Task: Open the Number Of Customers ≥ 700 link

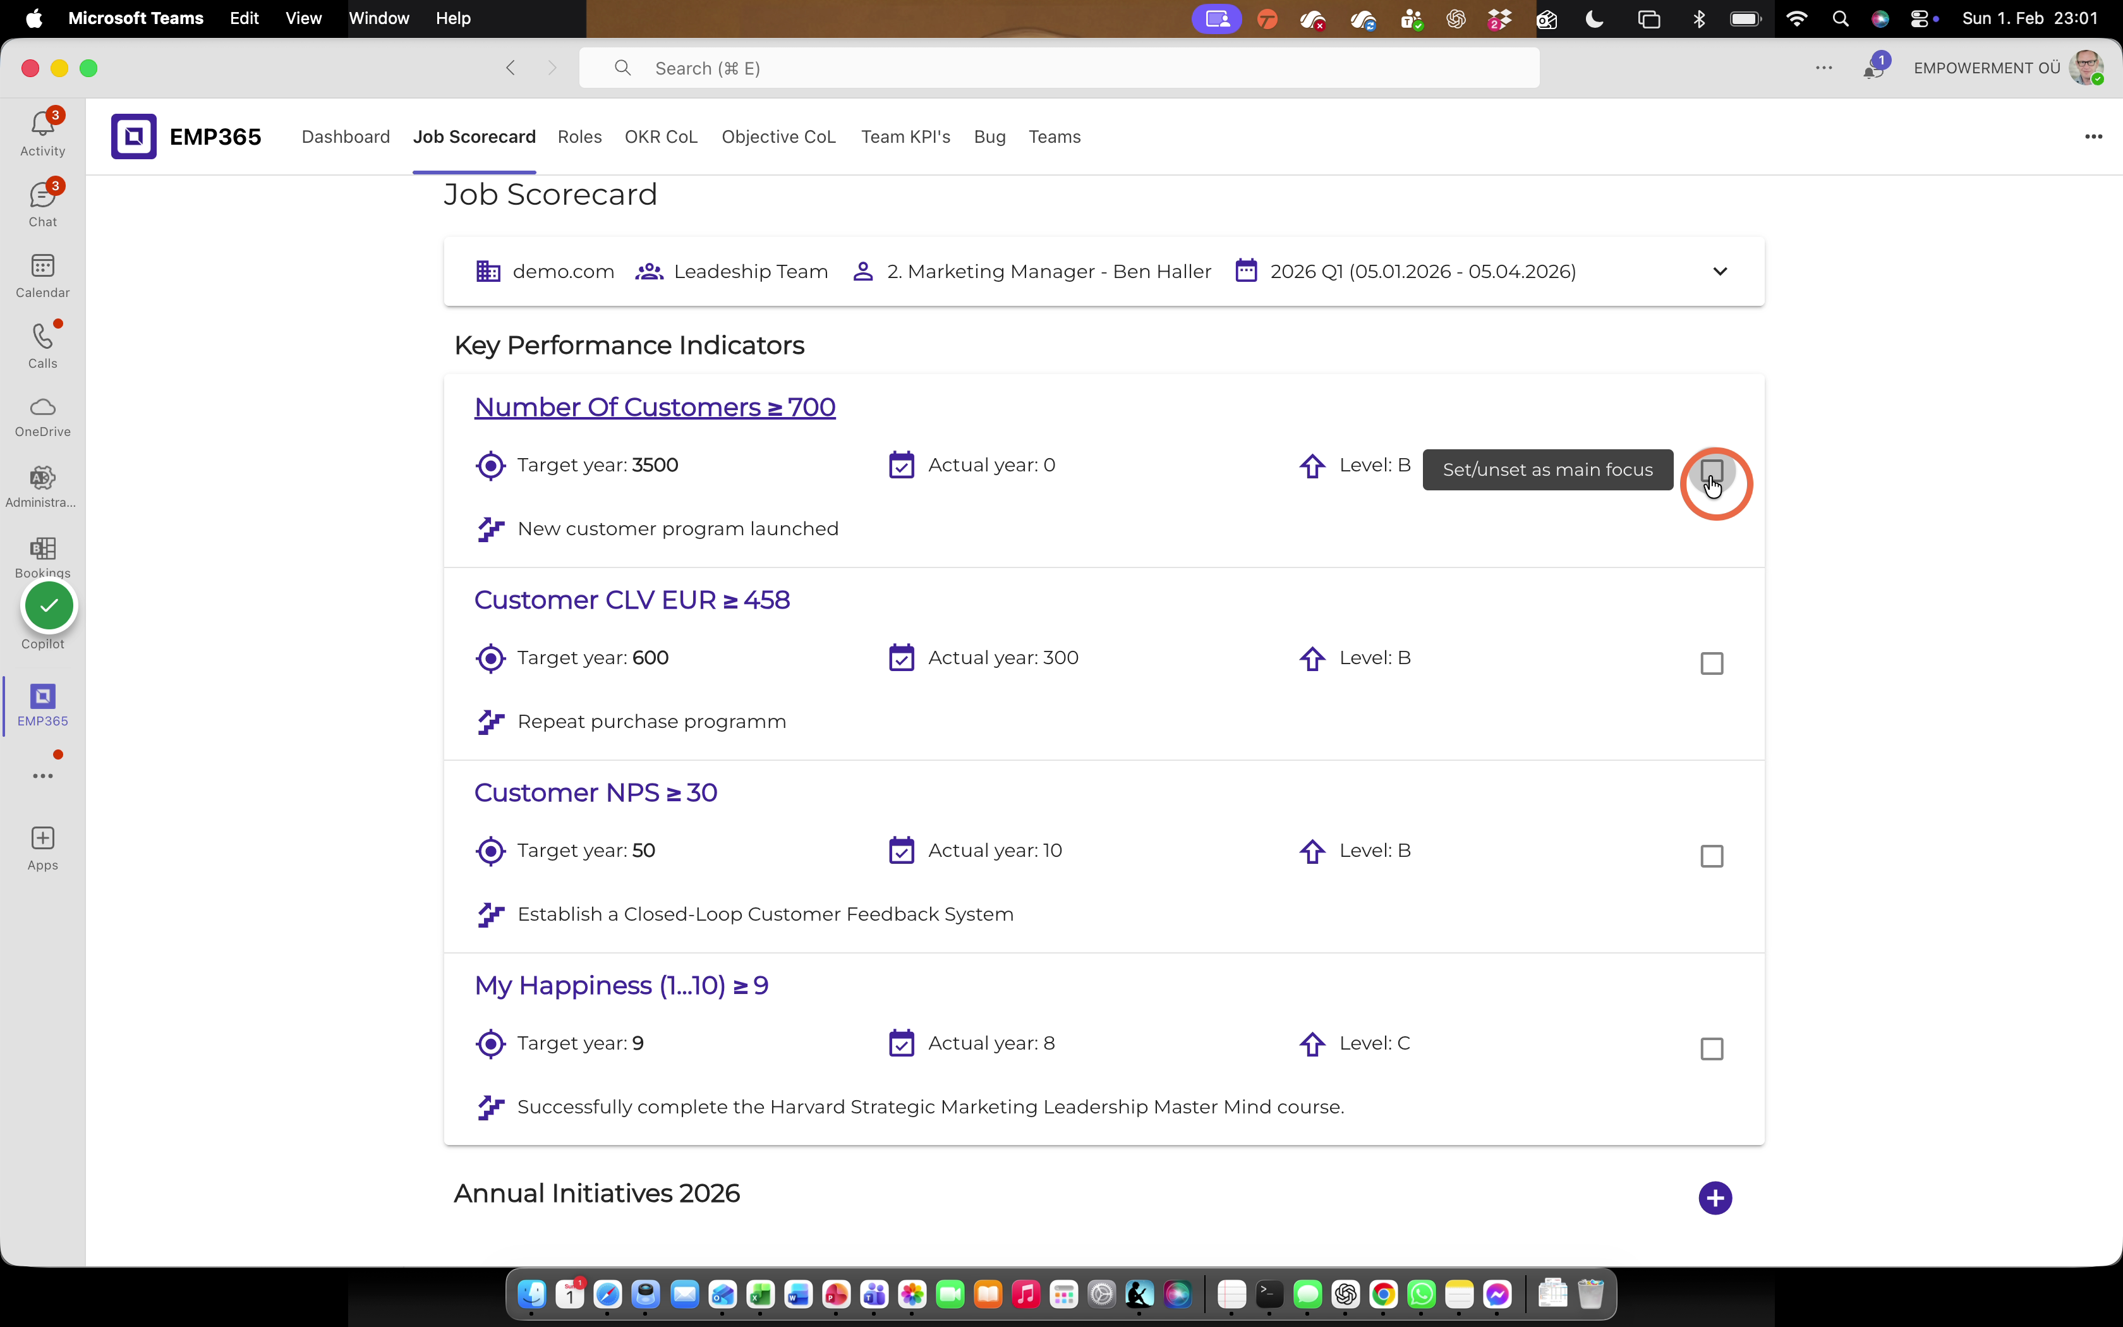Action: pyautogui.click(x=655, y=407)
